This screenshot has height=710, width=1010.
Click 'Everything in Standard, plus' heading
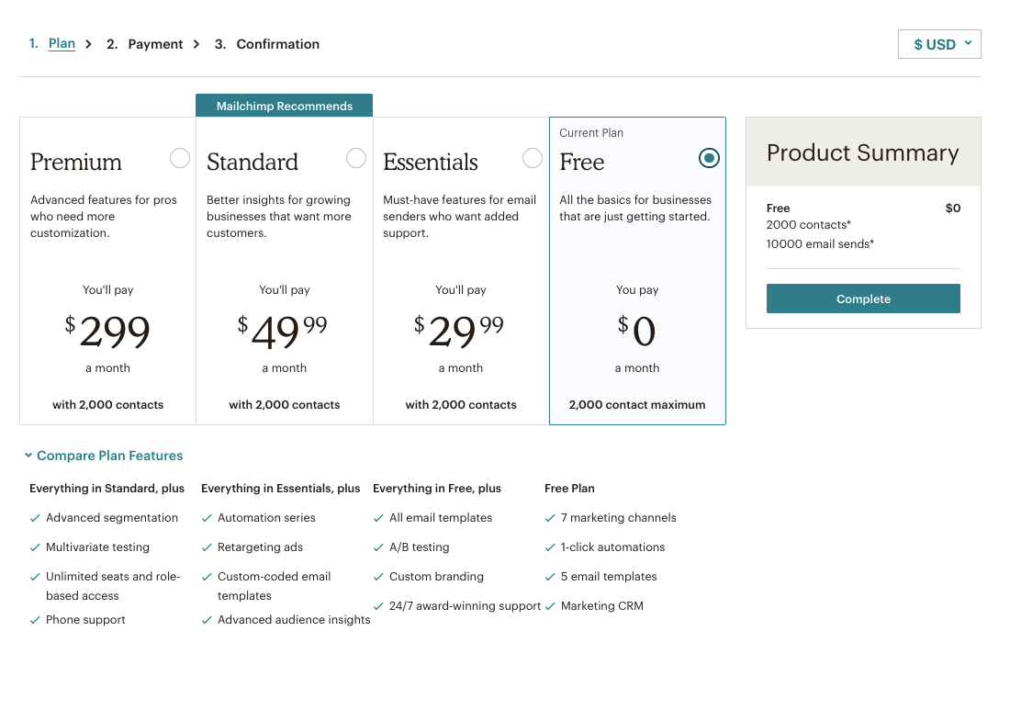click(x=107, y=489)
